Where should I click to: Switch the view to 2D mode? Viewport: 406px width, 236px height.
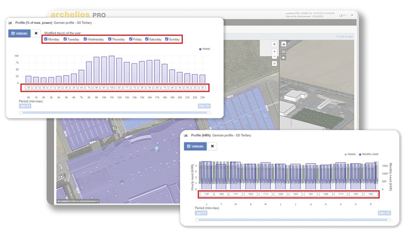pos(284,51)
